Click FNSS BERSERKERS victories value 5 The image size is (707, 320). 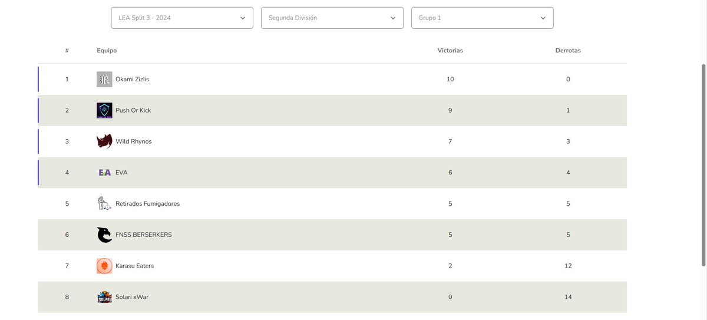[450, 235]
